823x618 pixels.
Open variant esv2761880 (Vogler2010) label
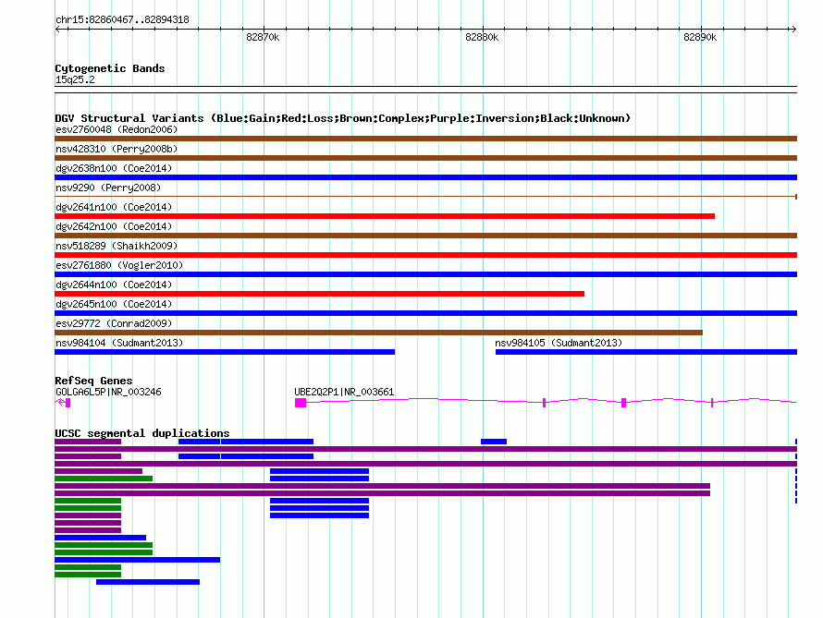[119, 265]
